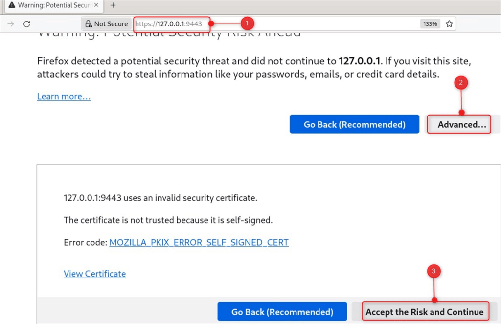Click the self-signed certificate explanation text
Screen dimensions: 501x324
[168, 220]
